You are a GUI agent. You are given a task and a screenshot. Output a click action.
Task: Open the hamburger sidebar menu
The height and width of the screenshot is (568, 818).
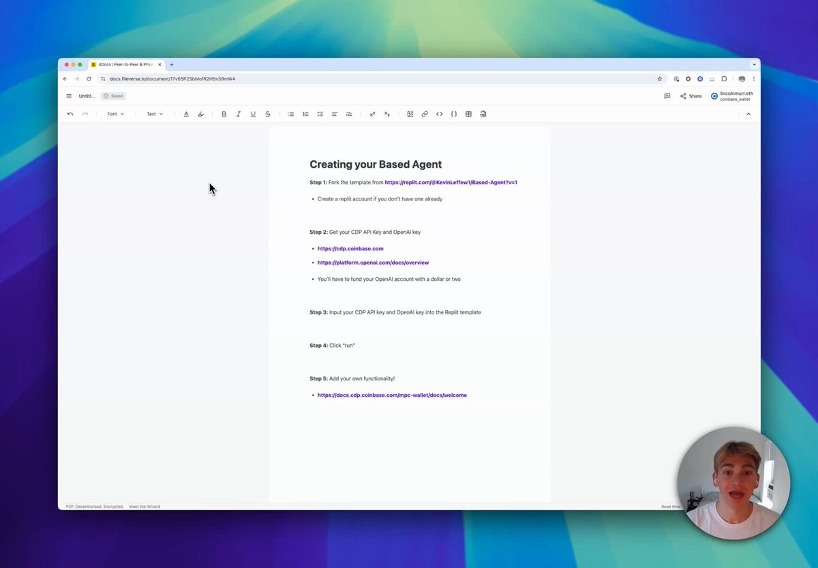[x=69, y=96]
